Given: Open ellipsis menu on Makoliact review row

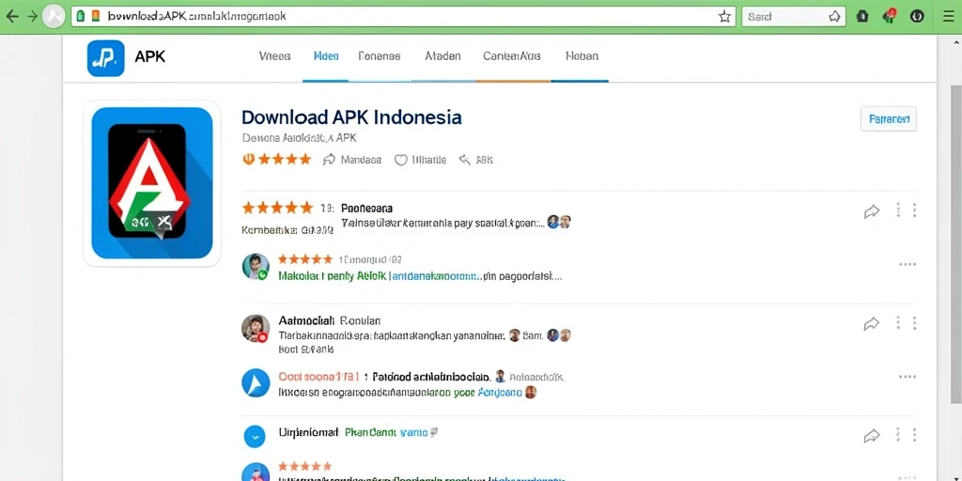Looking at the screenshot, I should 908,264.
